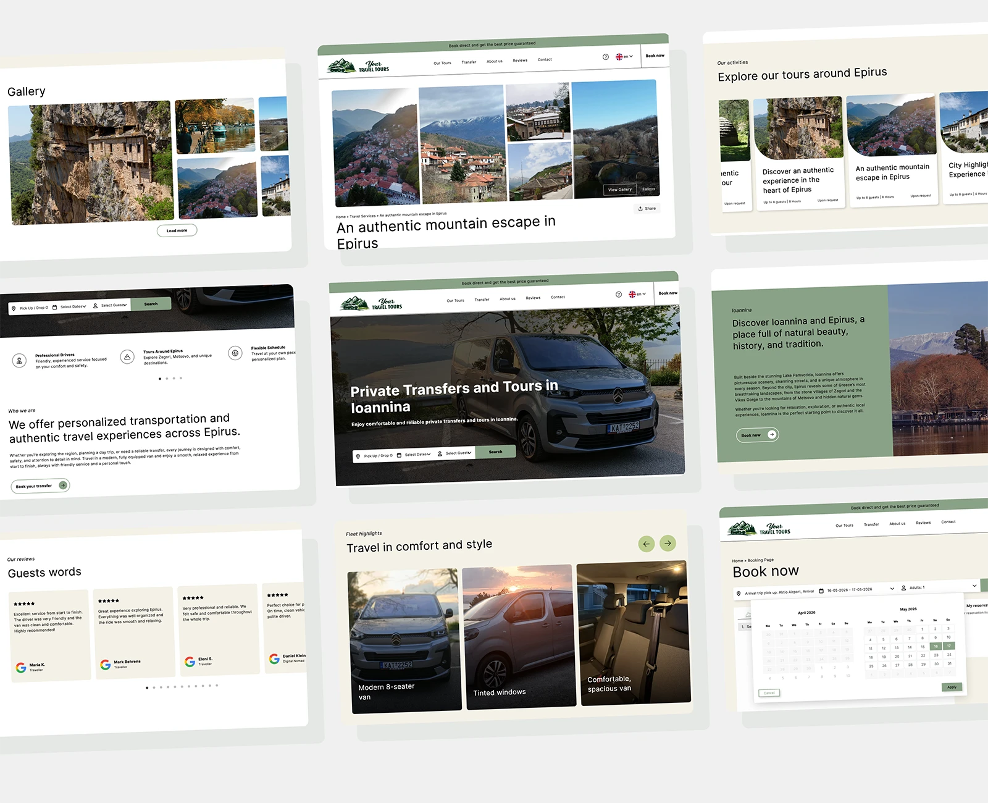Expand the Adults: 1 dropdown chevron

(974, 586)
